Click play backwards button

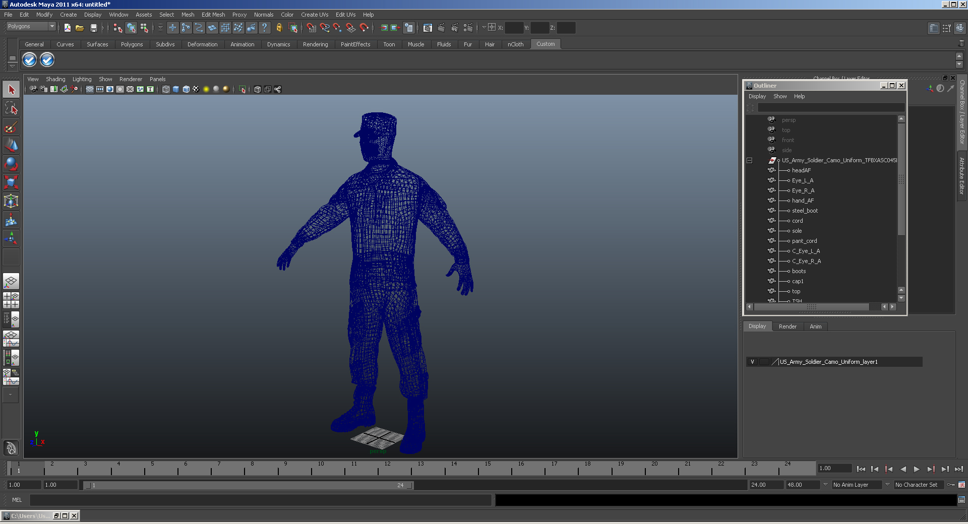(x=903, y=469)
